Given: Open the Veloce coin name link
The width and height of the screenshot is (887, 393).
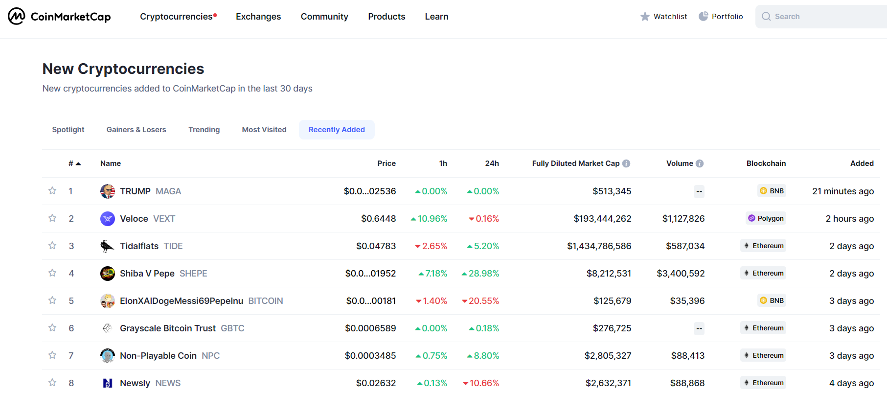Looking at the screenshot, I should click(134, 219).
